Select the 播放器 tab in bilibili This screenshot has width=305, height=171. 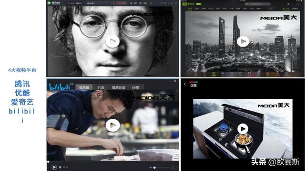[x=84, y=87]
